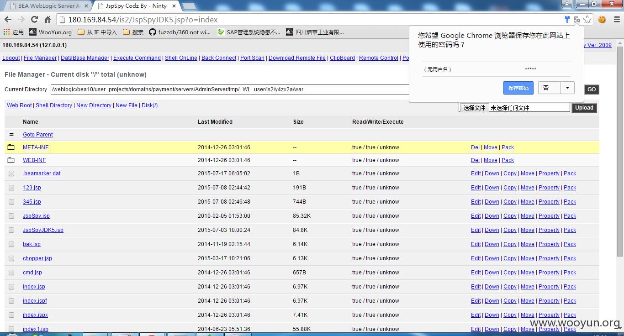Select the checkbox next to 345.jsp

pos(11,202)
